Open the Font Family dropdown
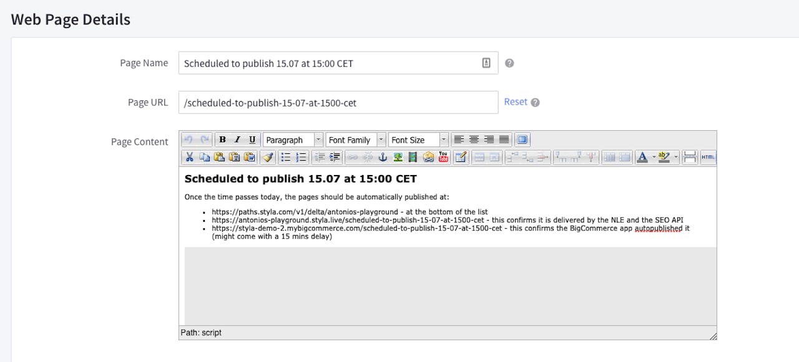This screenshot has width=799, height=362. tap(355, 140)
